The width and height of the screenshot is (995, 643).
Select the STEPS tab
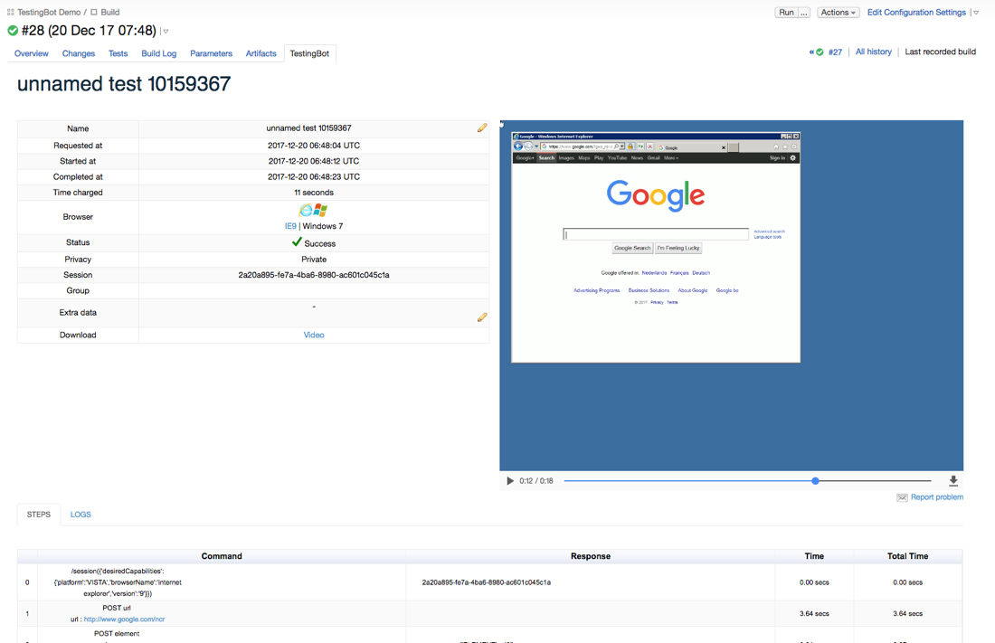coord(39,515)
